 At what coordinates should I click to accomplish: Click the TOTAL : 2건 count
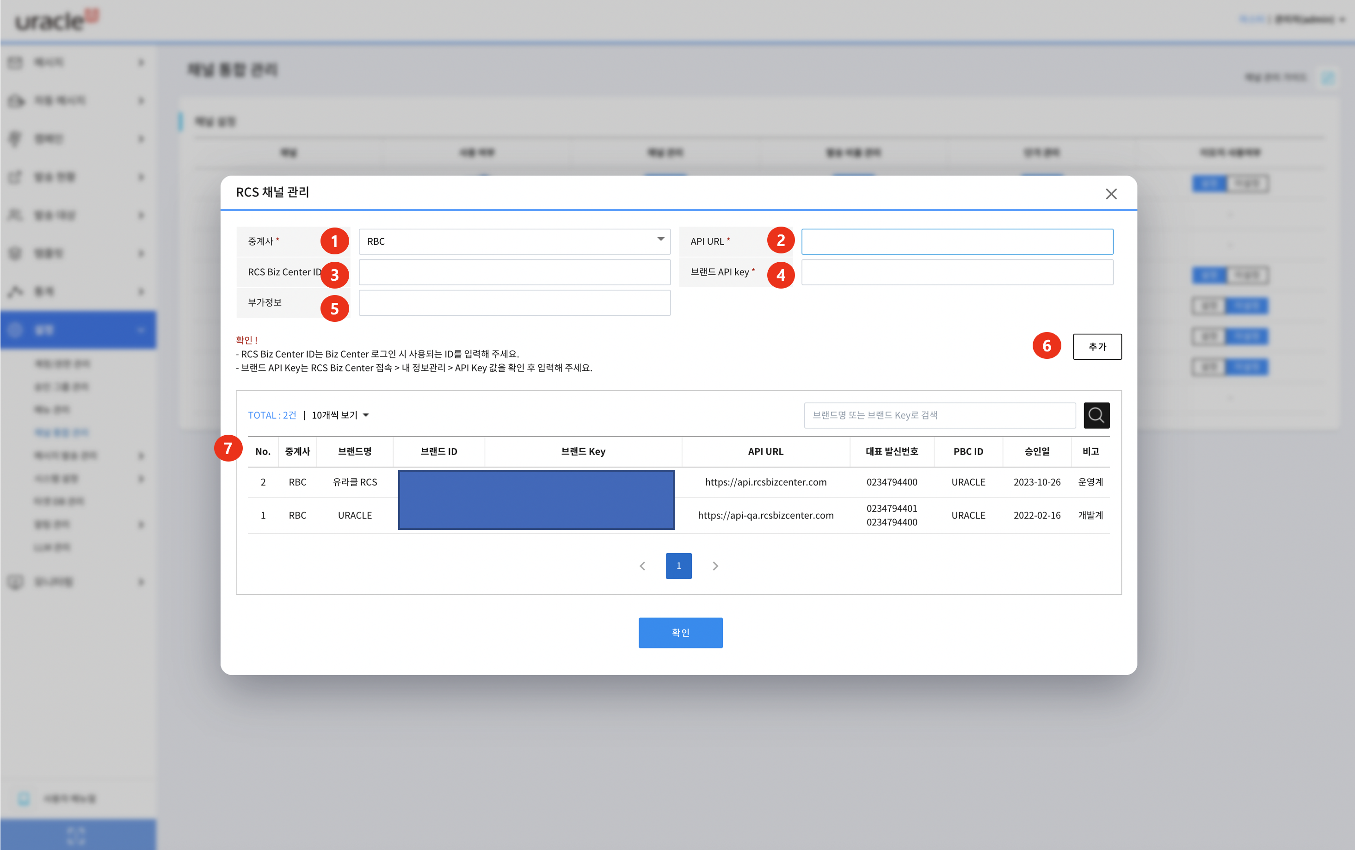click(272, 415)
